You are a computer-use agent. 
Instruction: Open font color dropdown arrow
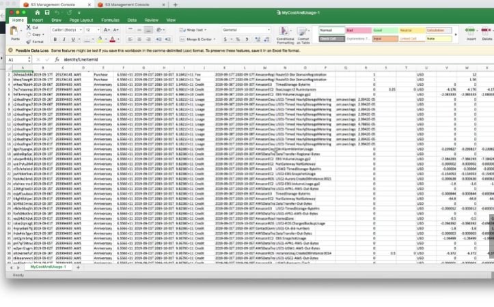118,40
